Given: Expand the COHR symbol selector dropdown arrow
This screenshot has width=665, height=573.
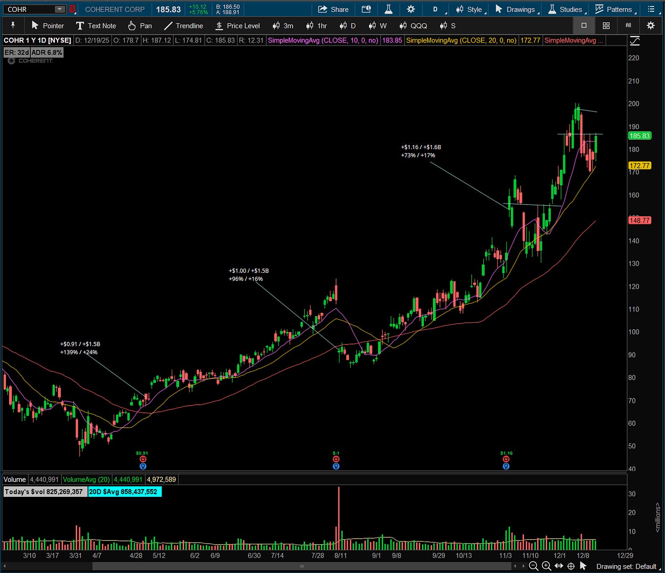Looking at the screenshot, I should [60, 9].
